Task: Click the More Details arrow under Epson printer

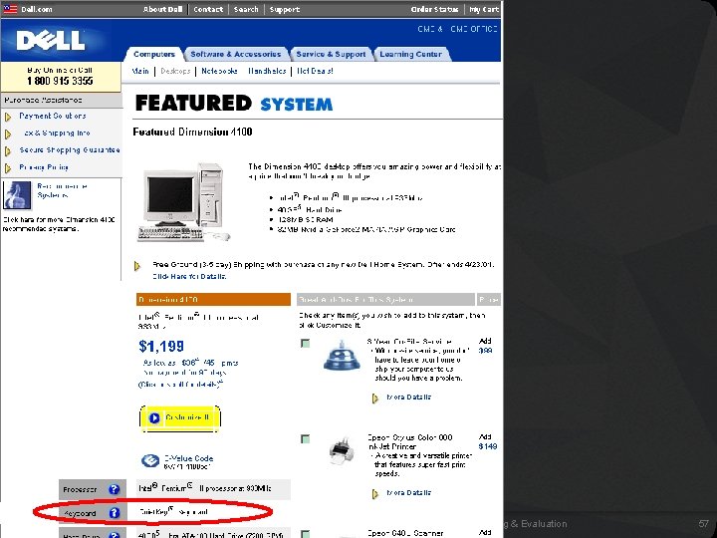Action: pyautogui.click(x=375, y=493)
